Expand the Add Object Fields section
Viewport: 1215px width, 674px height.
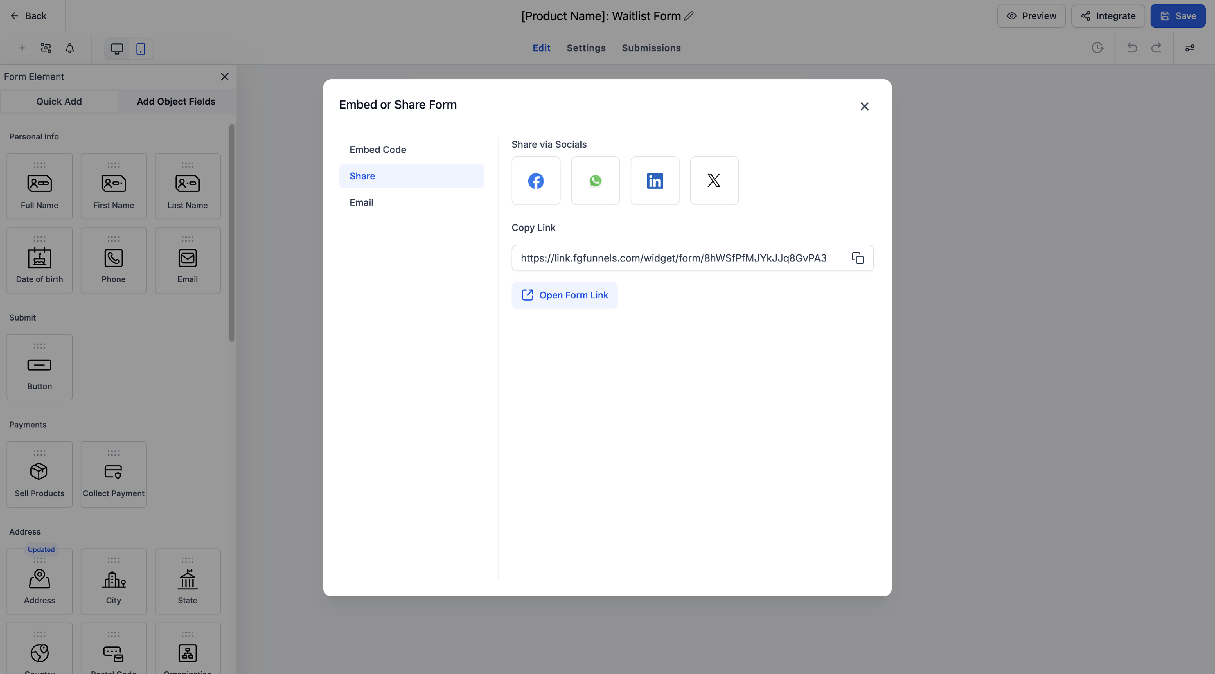pyautogui.click(x=176, y=101)
